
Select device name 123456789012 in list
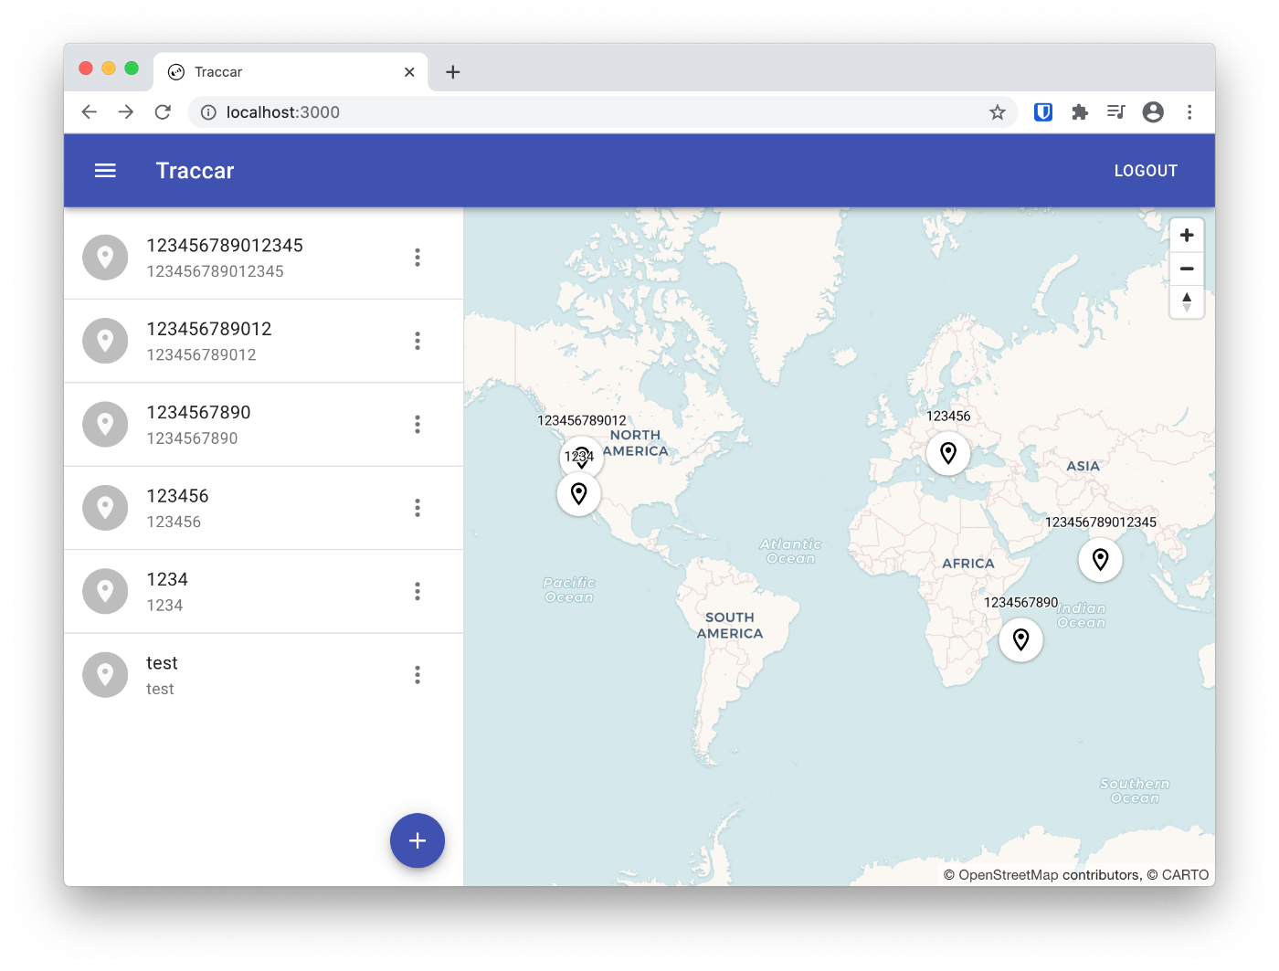(x=209, y=329)
